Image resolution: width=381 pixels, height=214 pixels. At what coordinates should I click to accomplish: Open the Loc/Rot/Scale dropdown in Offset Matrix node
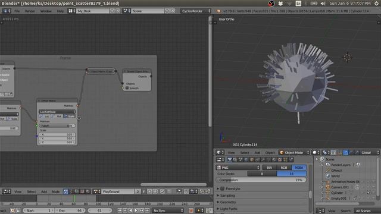57,112
